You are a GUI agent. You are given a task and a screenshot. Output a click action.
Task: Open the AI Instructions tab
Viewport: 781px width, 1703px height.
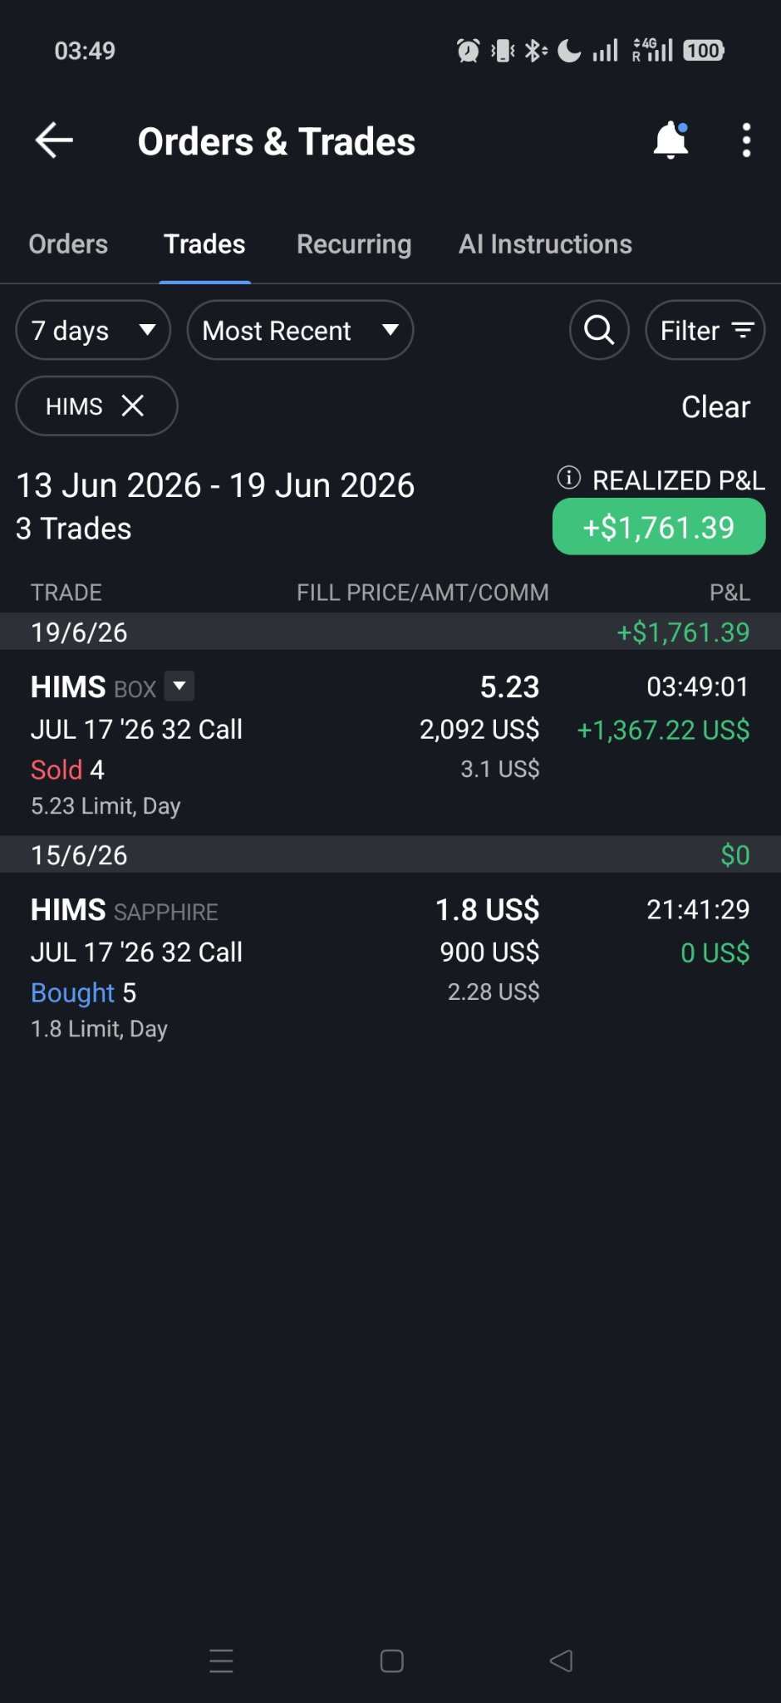[545, 244]
